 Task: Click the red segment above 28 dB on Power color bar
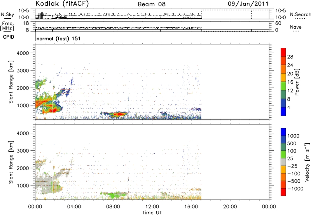283,52
